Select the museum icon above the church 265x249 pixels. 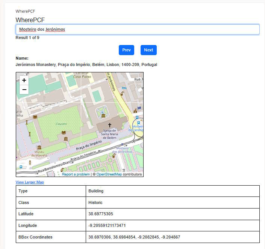coord(103,115)
